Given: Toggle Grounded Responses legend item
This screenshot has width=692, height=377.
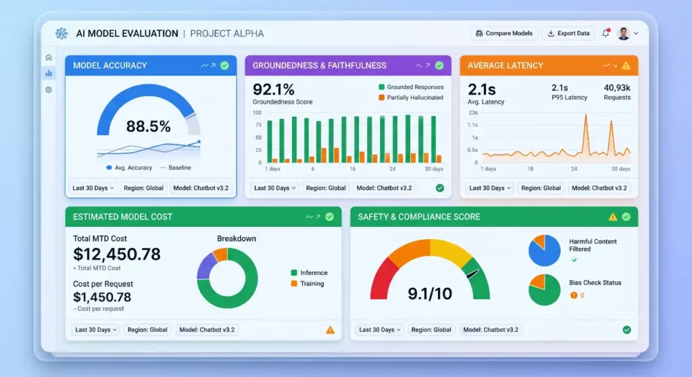Looking at the screenshot, I should pyautogui.click(x=411, y=87).
